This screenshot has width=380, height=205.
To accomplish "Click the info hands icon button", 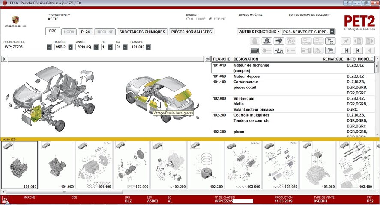I will pos(279,50).
